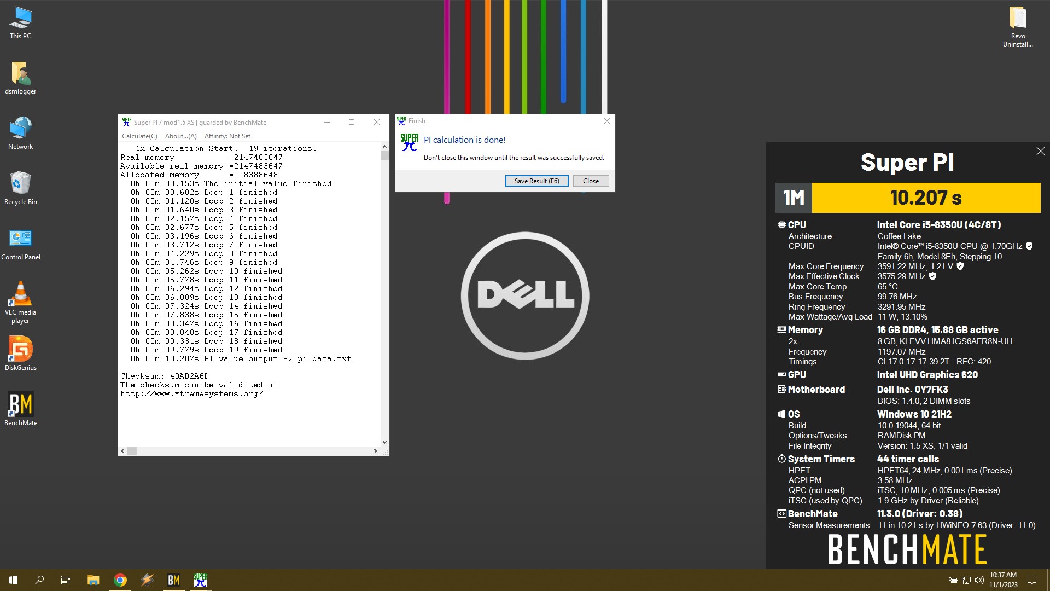Click Super PI window title icon
This screenshot has height=591, width=1050.
[x=127, y=122]
